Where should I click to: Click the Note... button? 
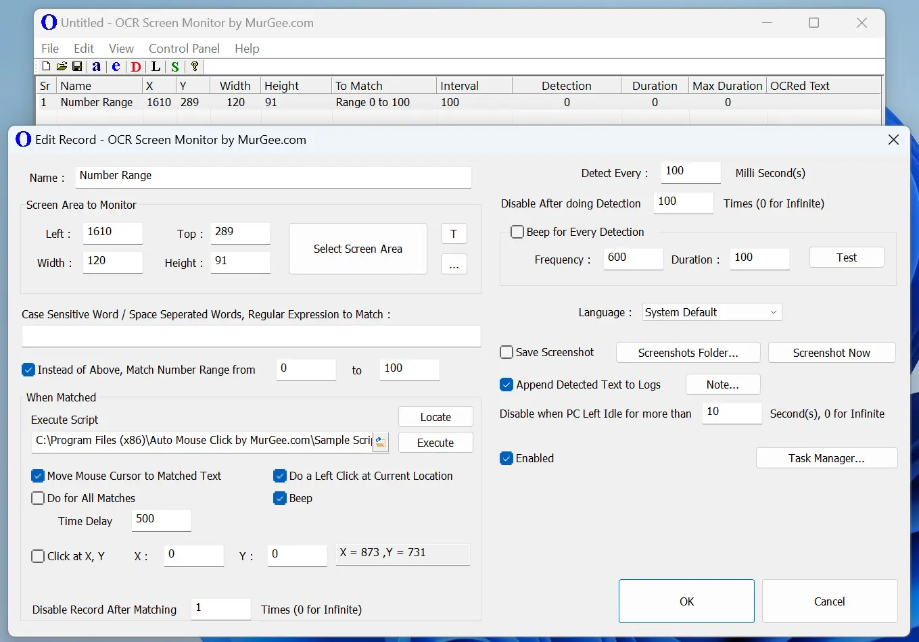coord(723,385)
